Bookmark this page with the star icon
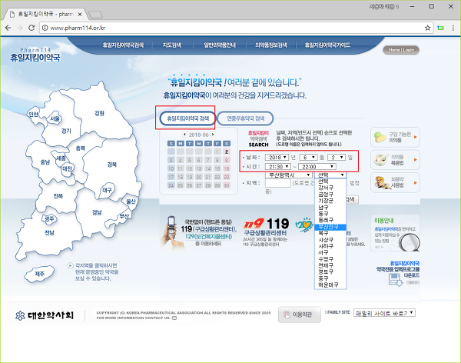 427,28
